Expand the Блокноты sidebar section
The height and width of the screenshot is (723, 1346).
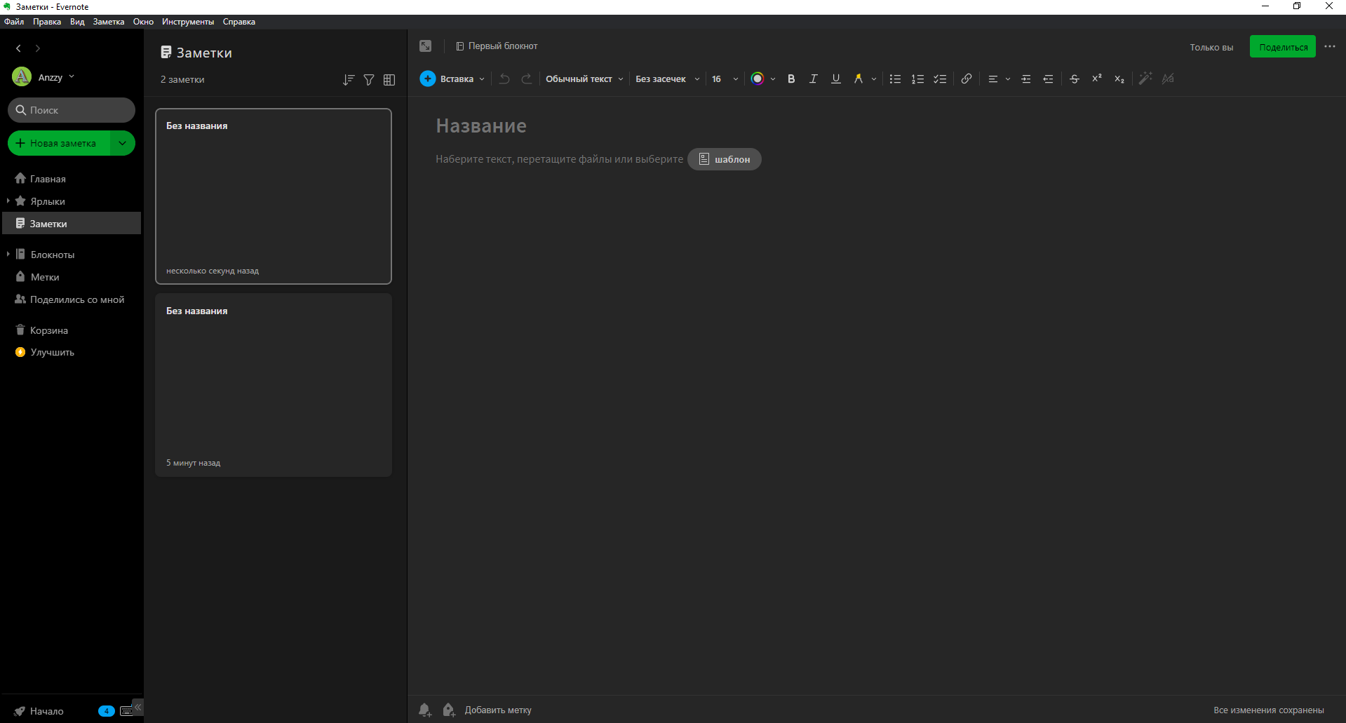tap(8, 254)
